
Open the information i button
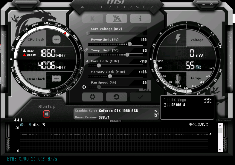[x=141, y=18]
